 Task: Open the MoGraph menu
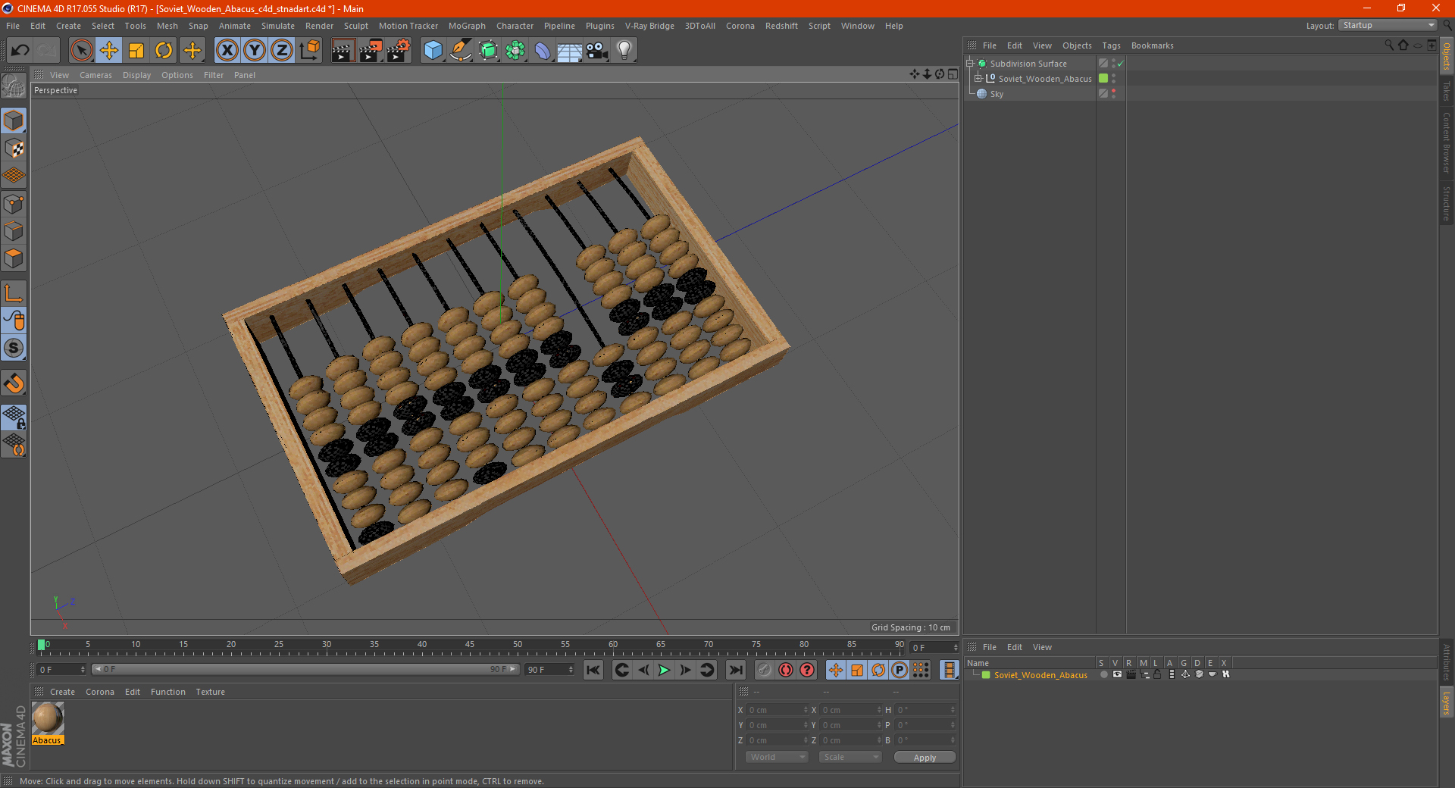(x=467, y=26)
